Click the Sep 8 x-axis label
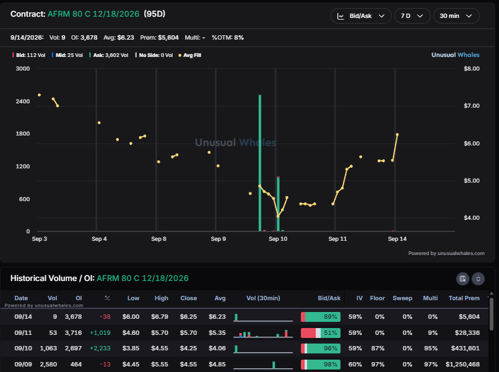Viewport: 499px width, 372px height. coord(158,239)
